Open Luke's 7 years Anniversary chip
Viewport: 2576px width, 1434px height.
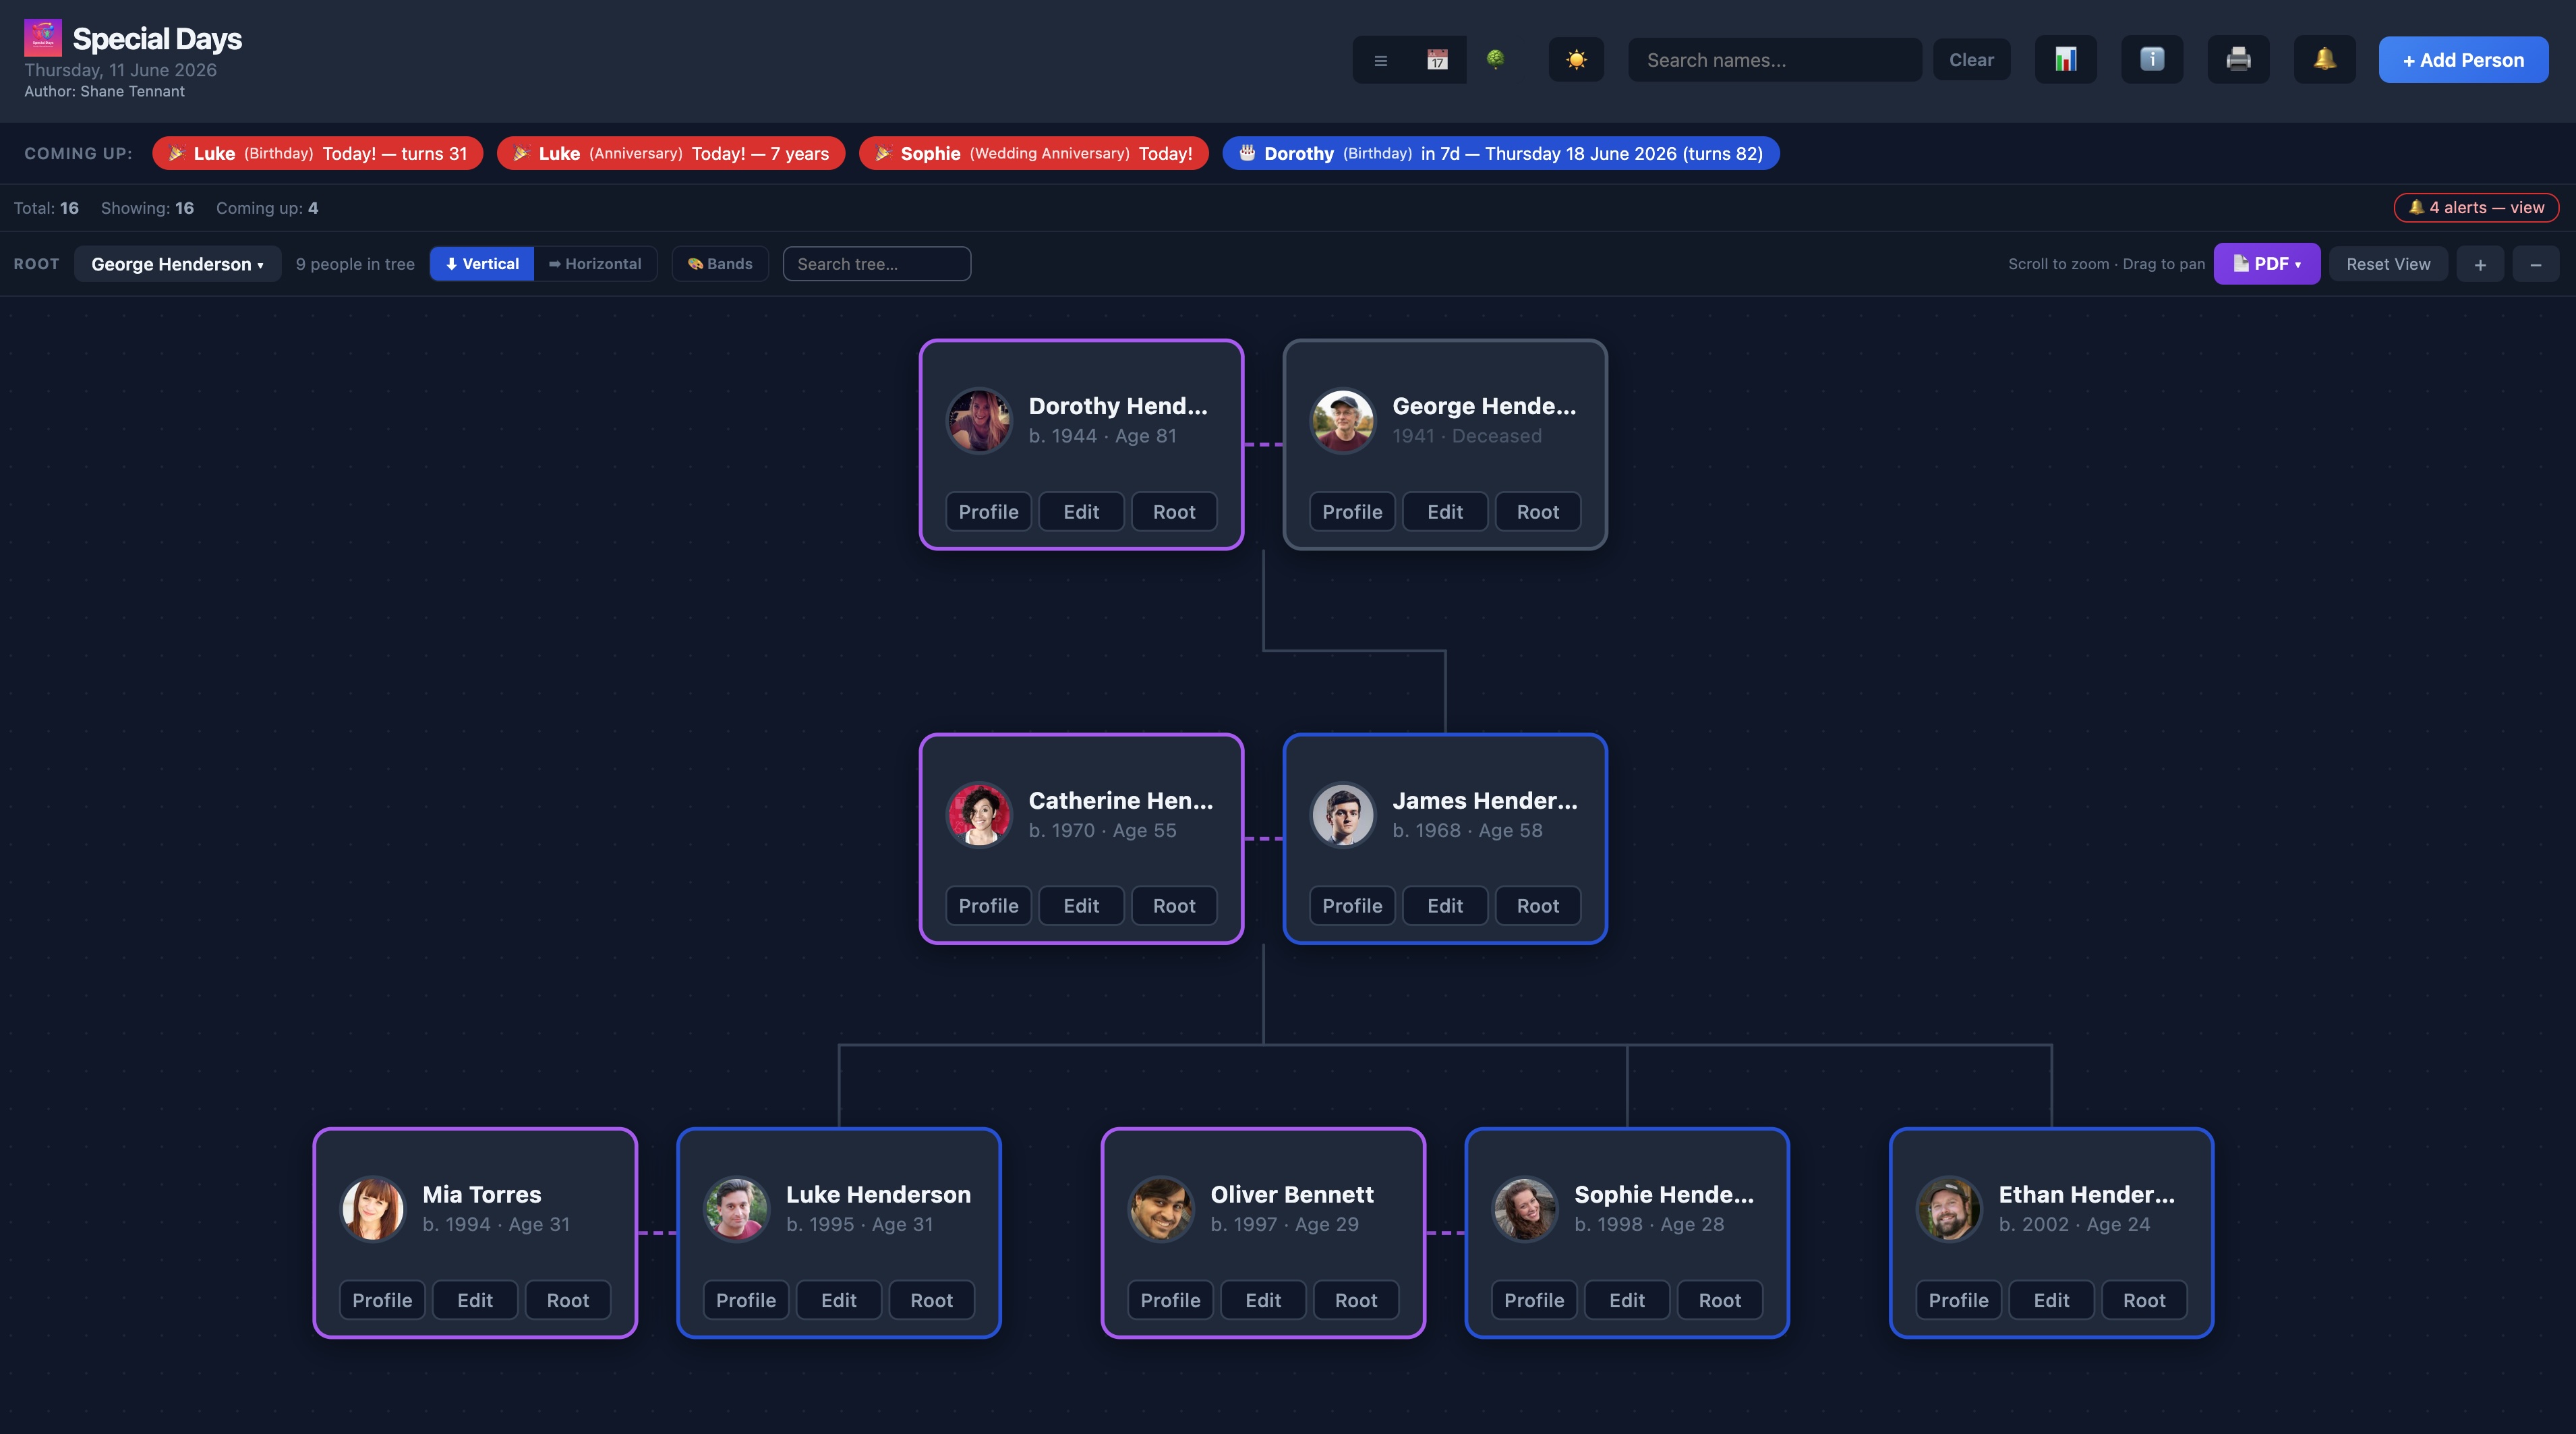pos(671,153)
